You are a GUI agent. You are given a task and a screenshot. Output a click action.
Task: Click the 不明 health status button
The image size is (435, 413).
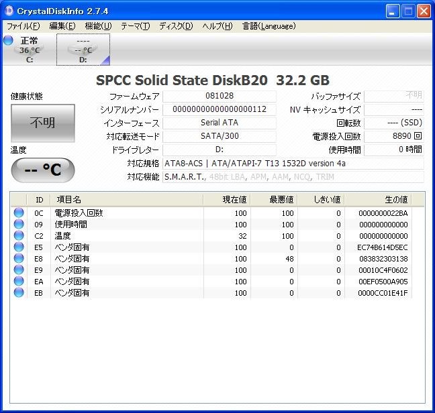point(43,123)
